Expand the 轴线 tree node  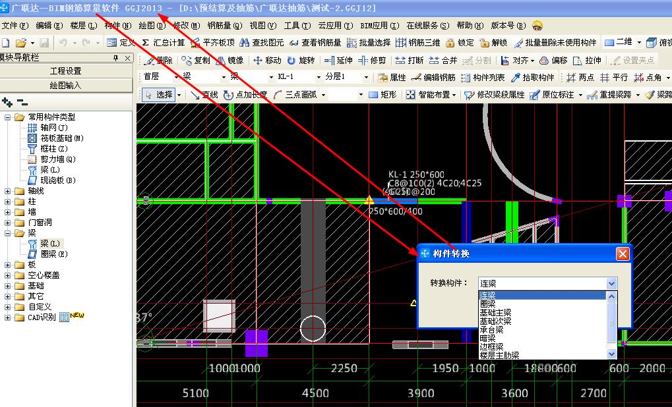pos(7,191)
